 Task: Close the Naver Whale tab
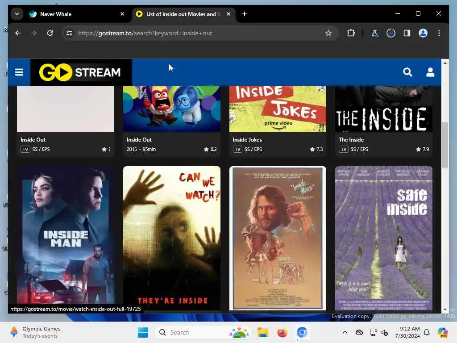click(122, 14)
